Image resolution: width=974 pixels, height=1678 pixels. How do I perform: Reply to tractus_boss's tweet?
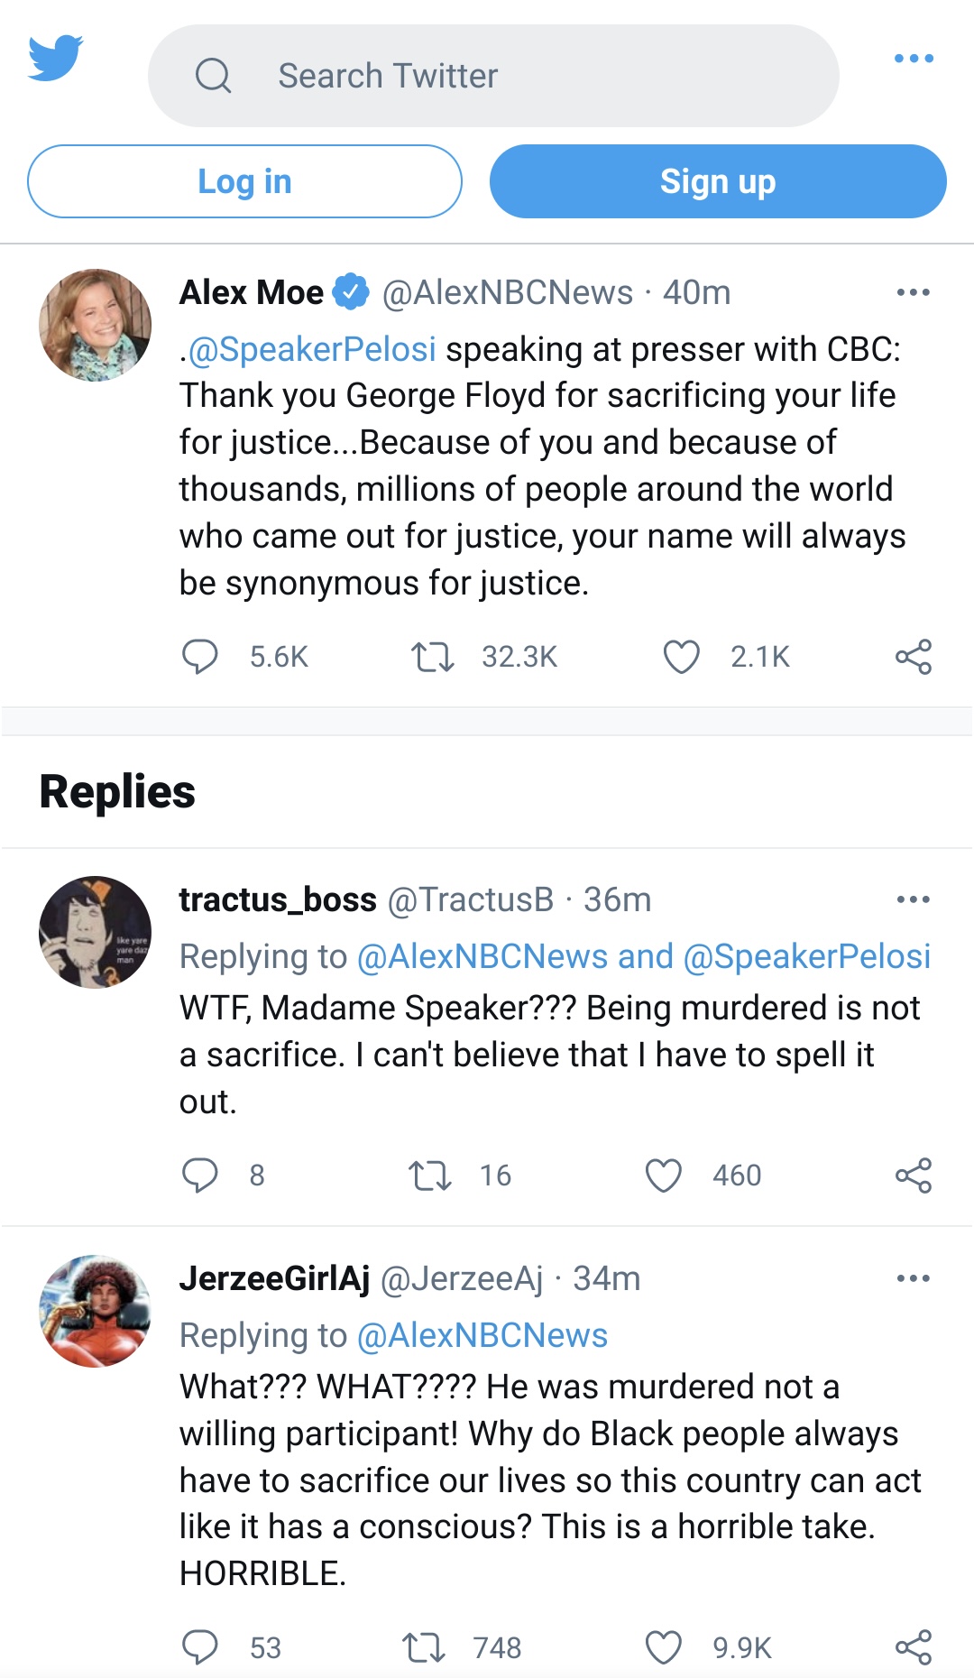pyautogui.click(x=200, y=1176)
